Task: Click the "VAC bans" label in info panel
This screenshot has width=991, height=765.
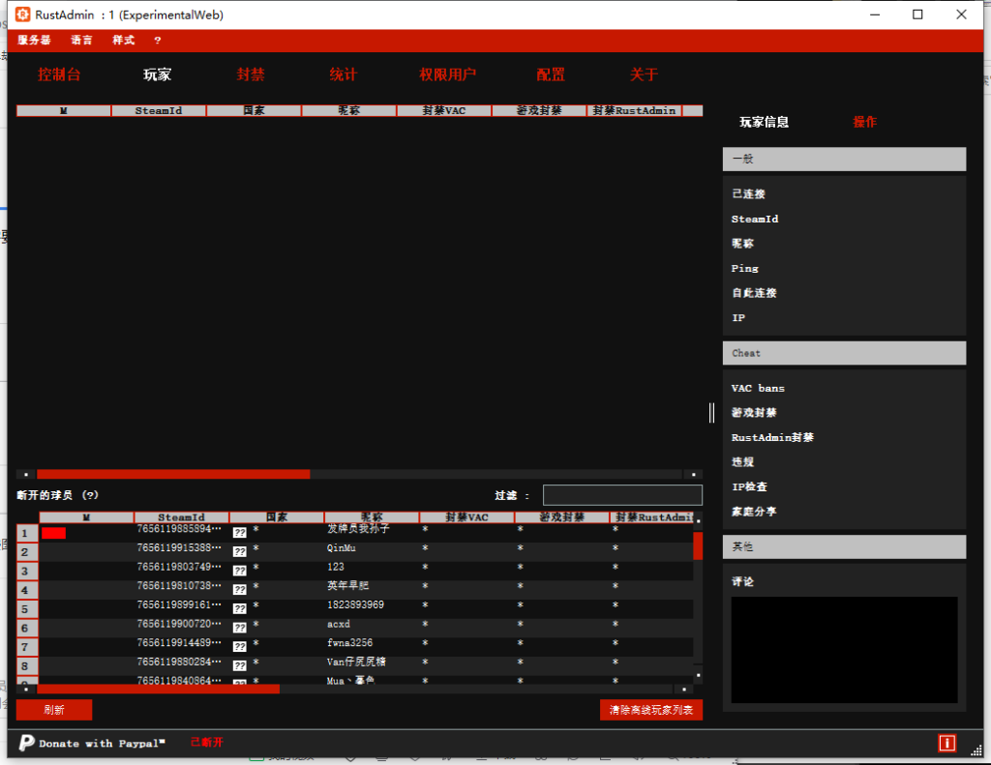Action: point(758,389)
